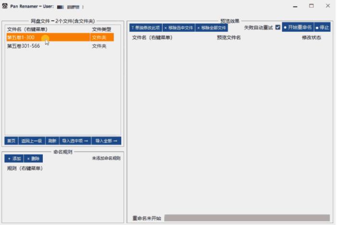Select the folder row 第五卷1-300
This screenshot has width=337, height=225.
(x=60, y=38)
